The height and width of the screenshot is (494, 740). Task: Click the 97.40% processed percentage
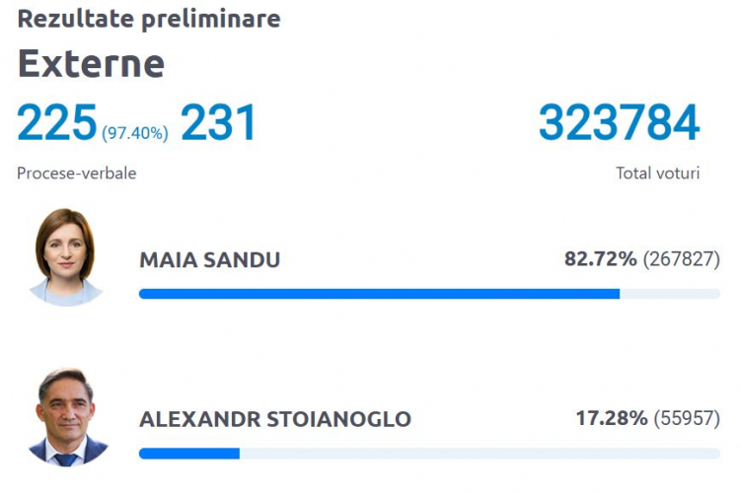(x=135, y=133)
